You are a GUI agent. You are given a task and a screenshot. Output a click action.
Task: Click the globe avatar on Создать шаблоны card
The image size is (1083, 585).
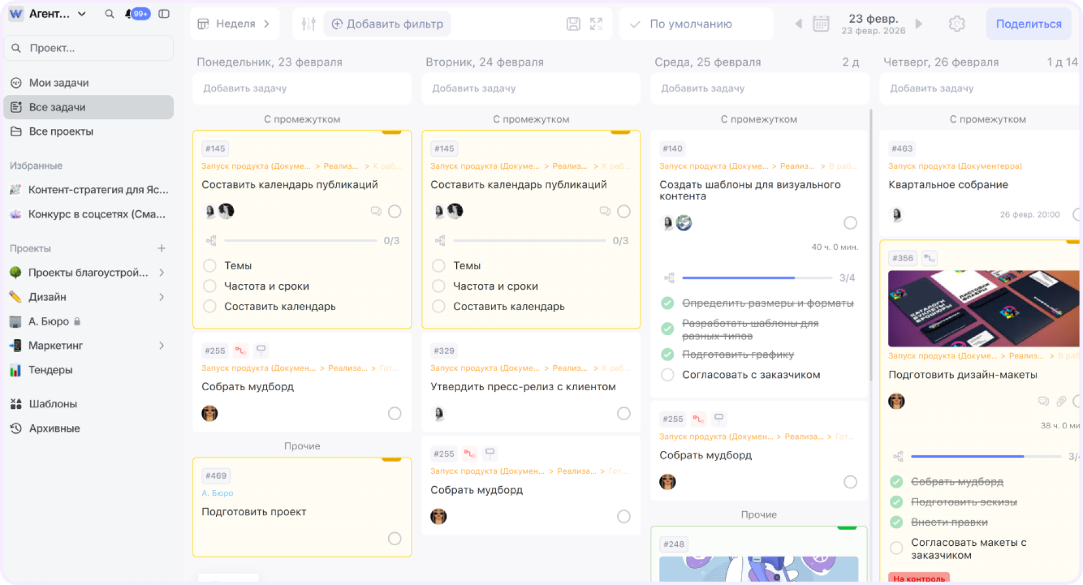click(x=684, y=223)
